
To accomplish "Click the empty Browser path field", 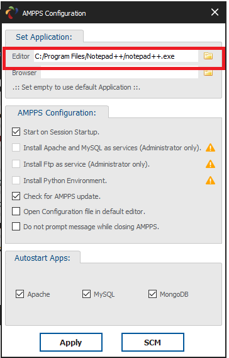I will click(120, 73).
